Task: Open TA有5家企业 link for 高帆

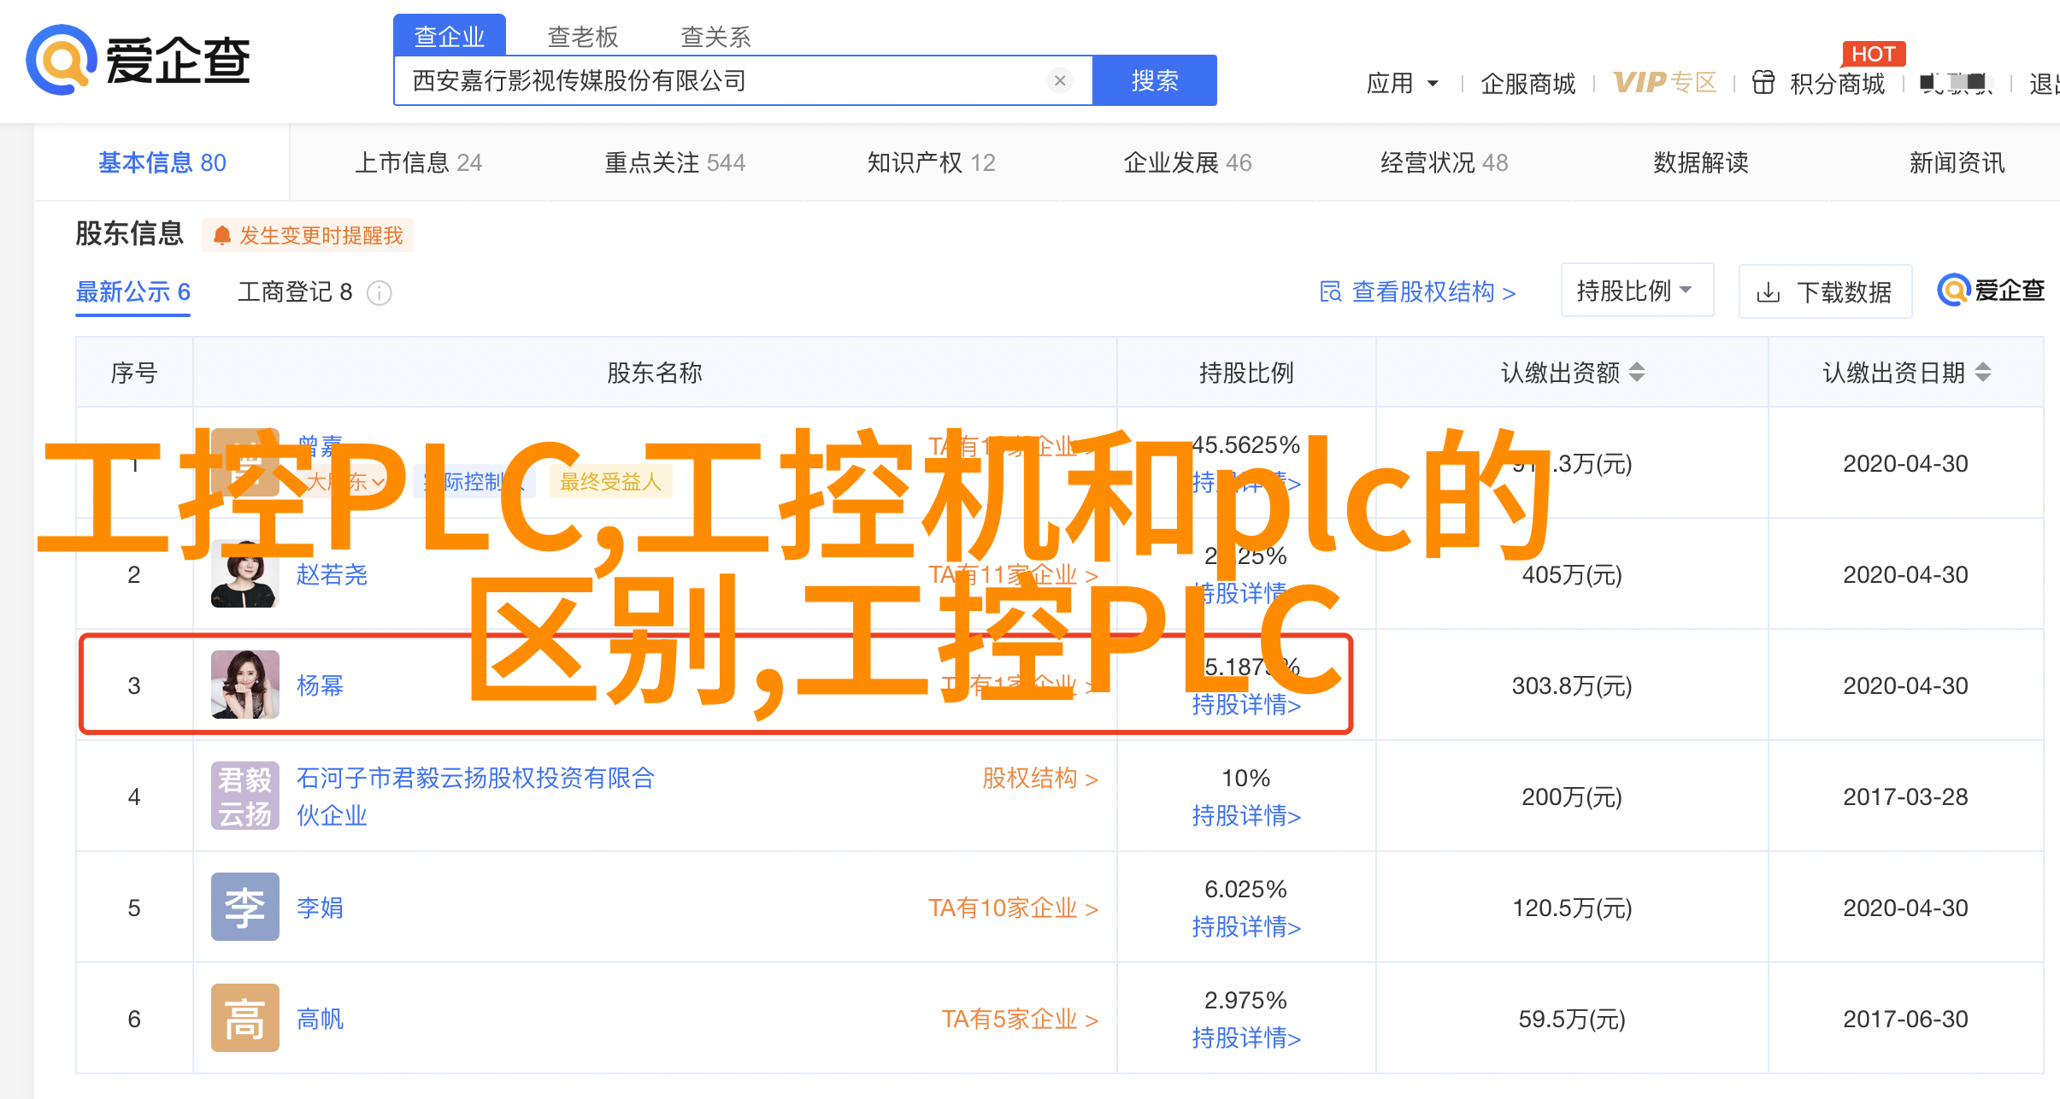Action: [1020, 1019]
